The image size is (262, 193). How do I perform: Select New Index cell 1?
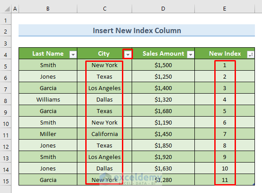pyautogui.click(x=225, y=65)
